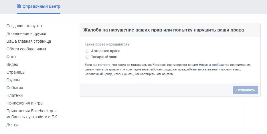This screenshot has width=267, height=134.
Task: Follow the Справочный центр link in the paragraph
Action: pyautogui.click(x=98, y=74)
